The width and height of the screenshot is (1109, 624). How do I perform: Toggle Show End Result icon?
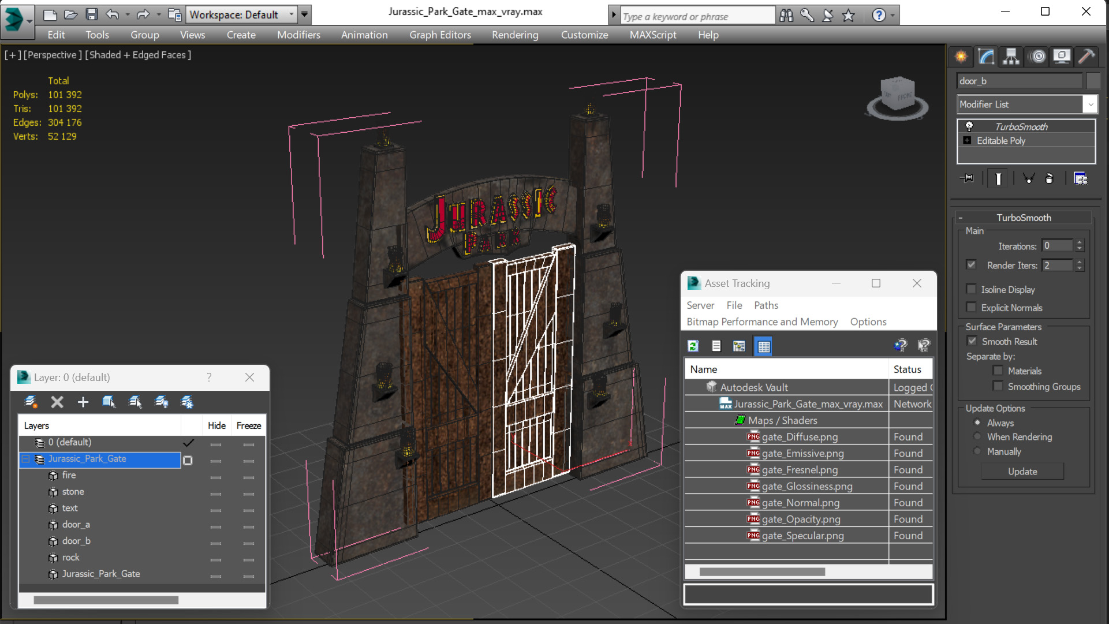pyautogui.click(x=998, y=178)
